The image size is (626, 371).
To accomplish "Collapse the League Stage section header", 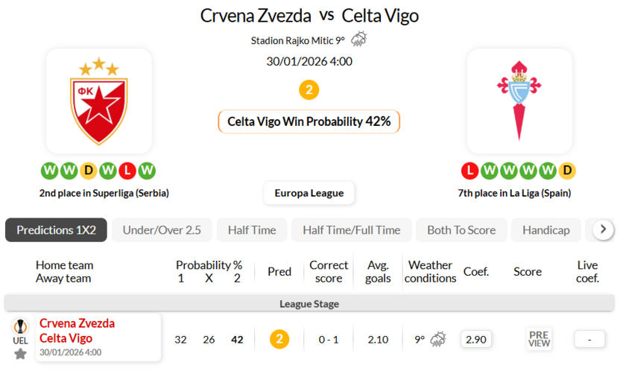I will click(x=309, y=304).
